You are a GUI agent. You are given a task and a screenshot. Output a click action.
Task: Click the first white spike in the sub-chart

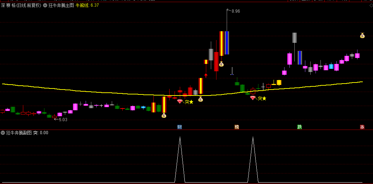click(x=180, y=159)
